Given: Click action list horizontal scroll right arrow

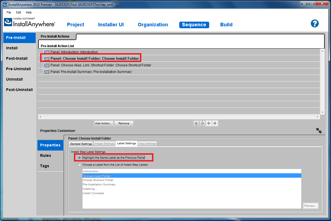Looking at the screenshot, I should click(318, 117).
